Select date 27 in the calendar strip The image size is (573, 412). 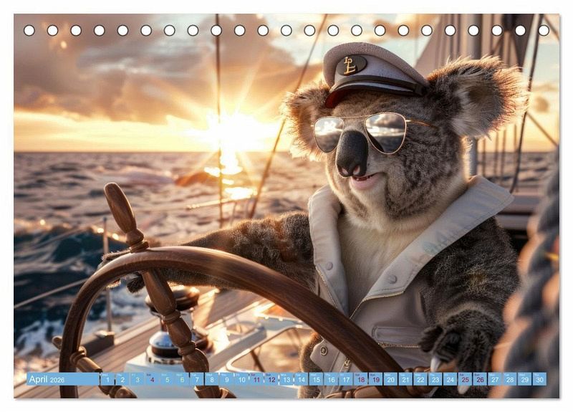point(495,379)
